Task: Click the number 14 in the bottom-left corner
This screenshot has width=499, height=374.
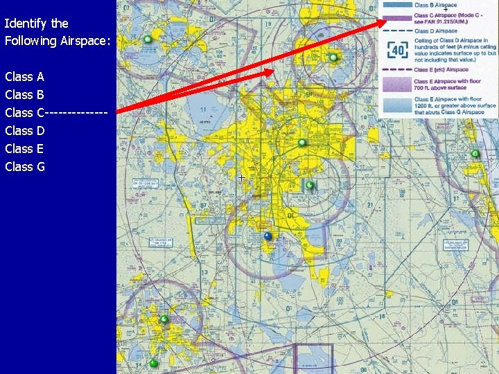Action: (138, 366)
